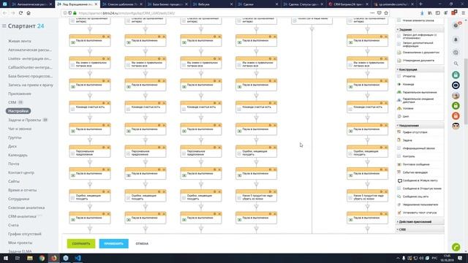The image size is (468, 263).
Task: Select the Цикл construct icon
Action: click(399, 117)
